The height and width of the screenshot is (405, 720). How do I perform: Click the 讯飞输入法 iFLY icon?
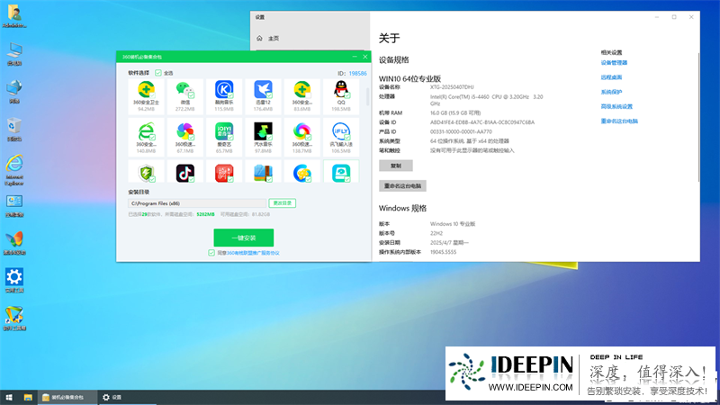pos(341,131)
